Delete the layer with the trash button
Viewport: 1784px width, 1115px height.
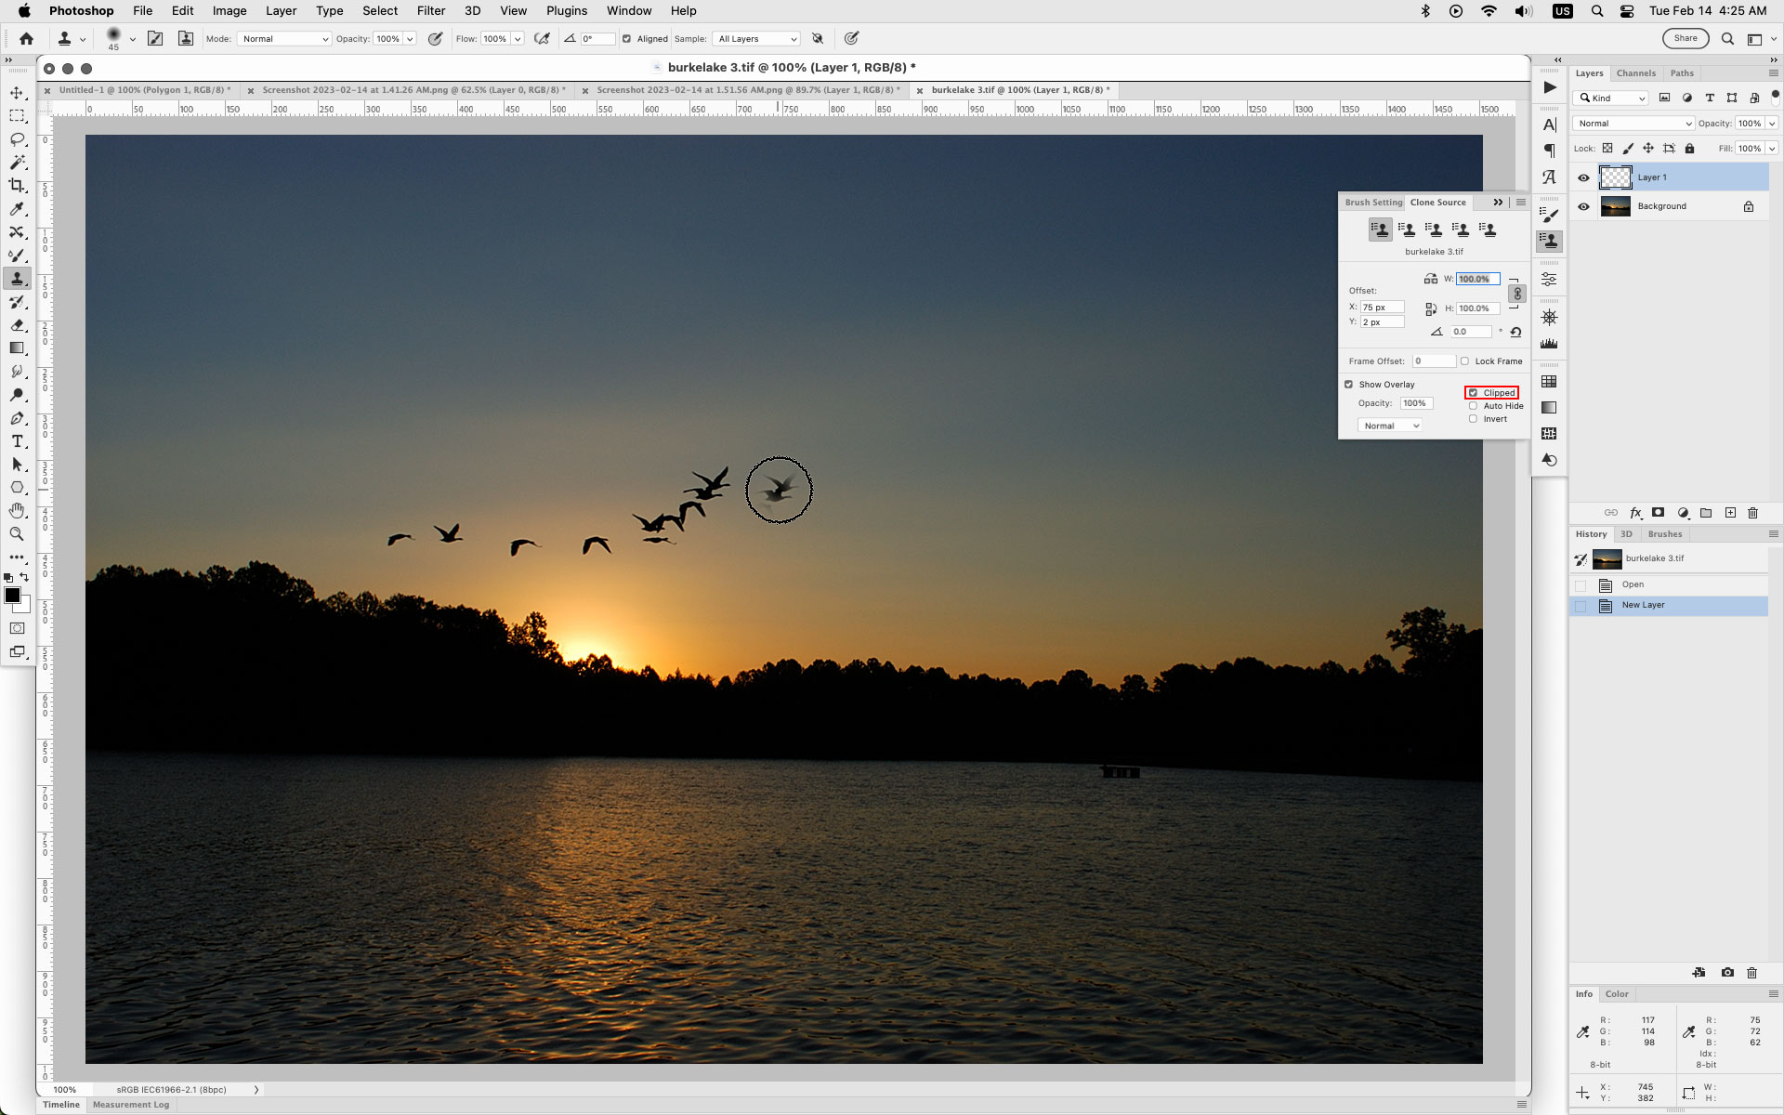click(1752, 513)
